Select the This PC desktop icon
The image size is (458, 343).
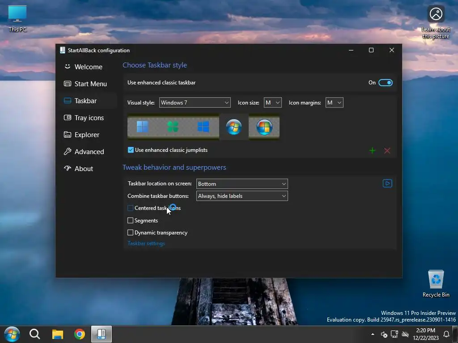(17, 19)
